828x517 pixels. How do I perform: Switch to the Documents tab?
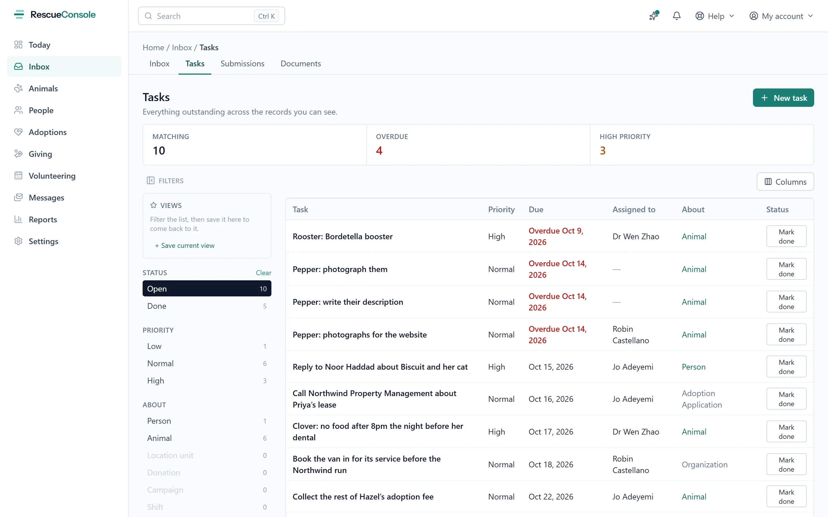(301, 63)
